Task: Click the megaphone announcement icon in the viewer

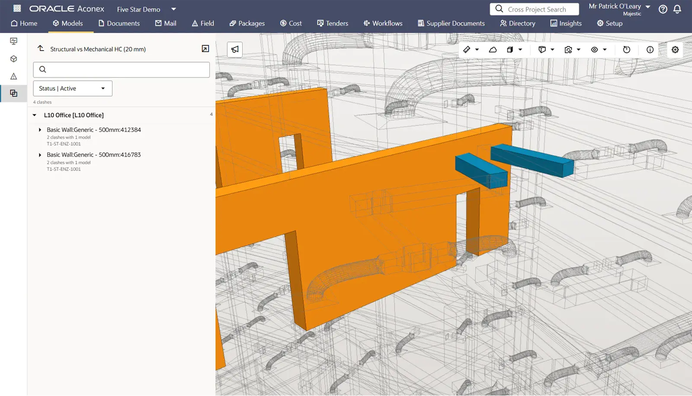Action: click(234, 49)
